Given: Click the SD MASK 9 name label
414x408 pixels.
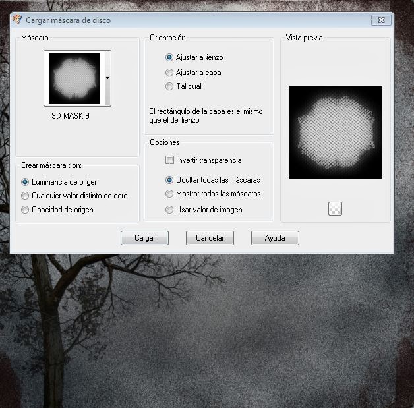Looking at the screenshot, I should click(x=71, y=116).
